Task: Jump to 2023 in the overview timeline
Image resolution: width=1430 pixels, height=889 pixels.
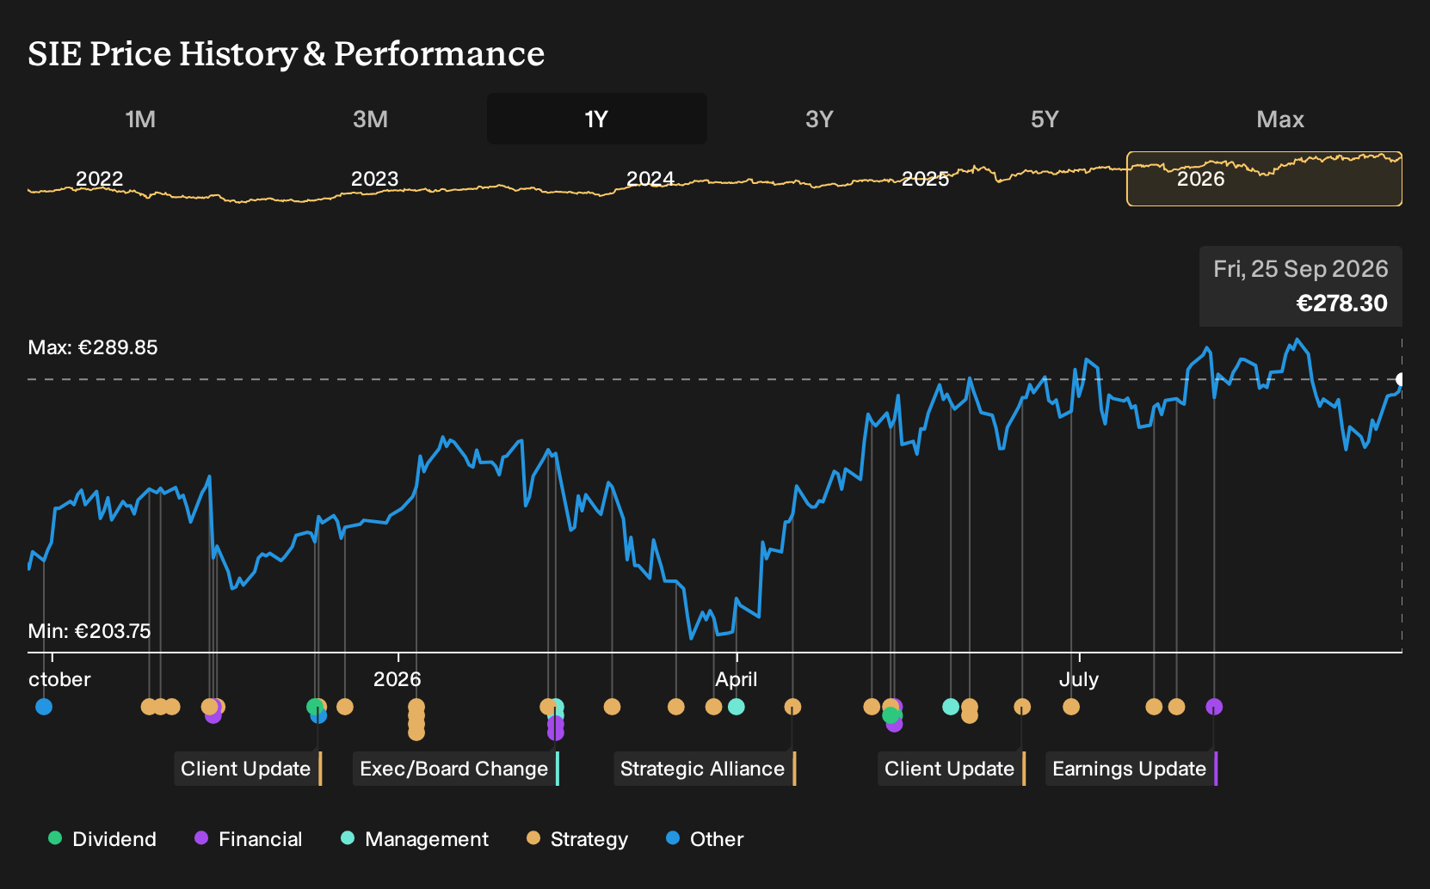Action: 375,179
